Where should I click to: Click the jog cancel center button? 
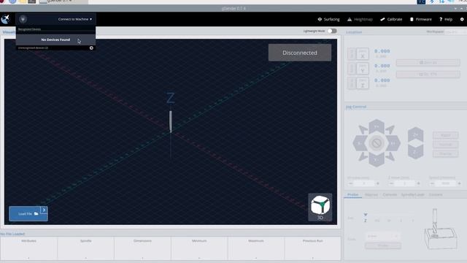coord(377,143)
